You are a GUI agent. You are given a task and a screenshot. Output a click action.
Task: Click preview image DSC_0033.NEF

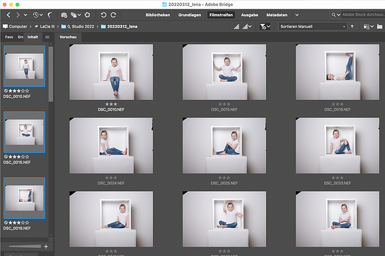pyautogui.click(x=338, y=146)
